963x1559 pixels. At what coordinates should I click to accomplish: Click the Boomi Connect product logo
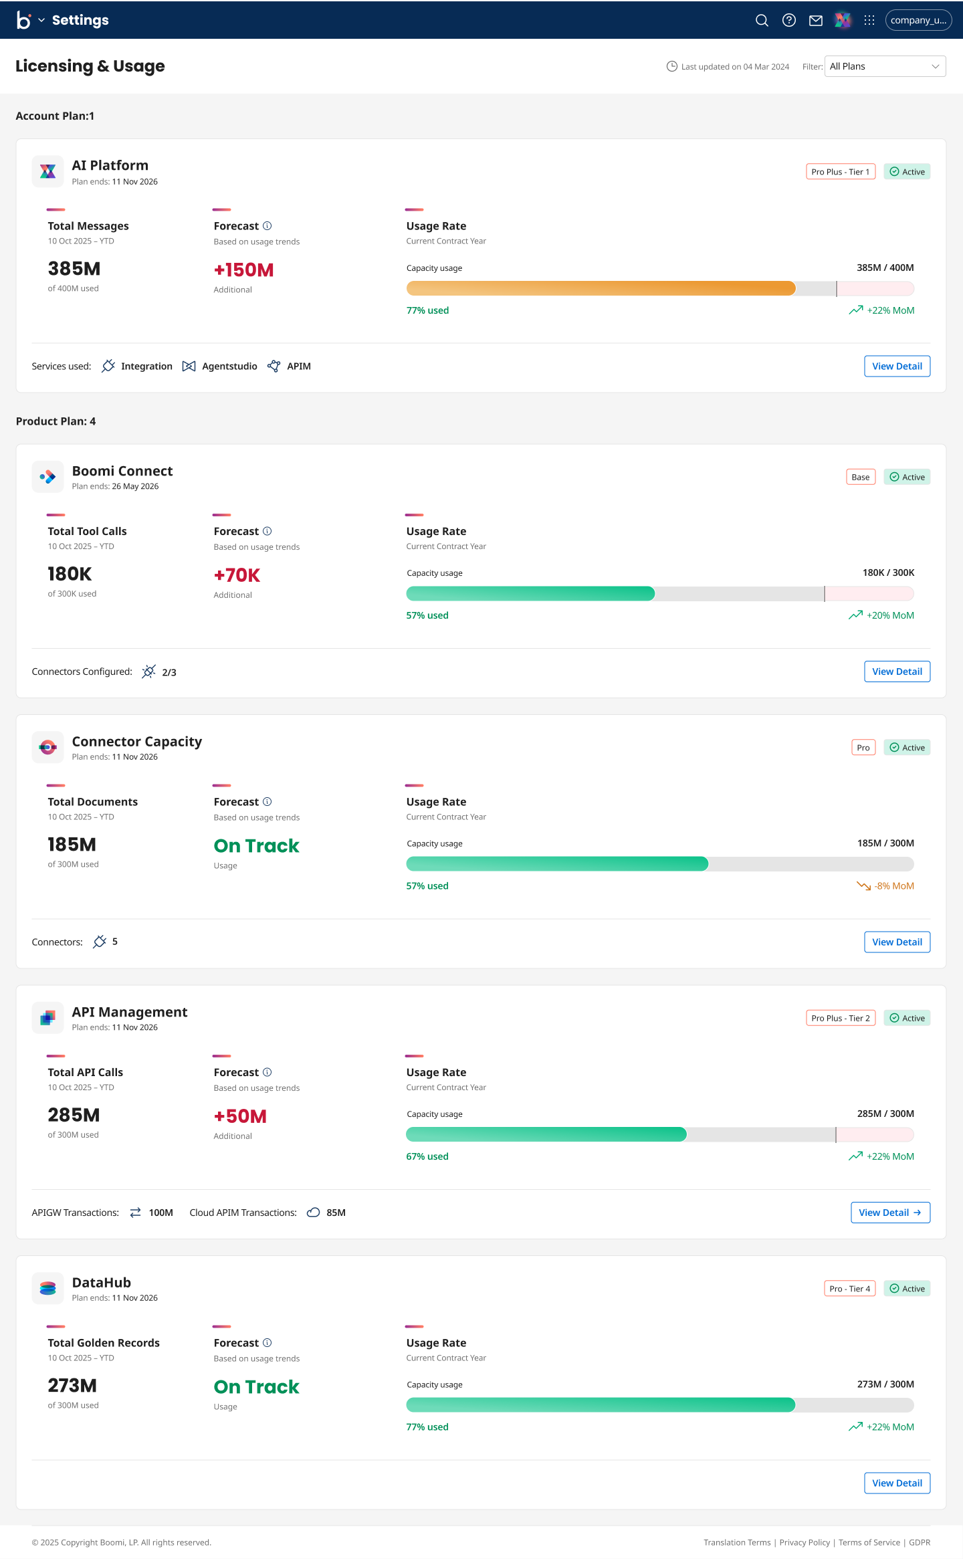(47, 477)
